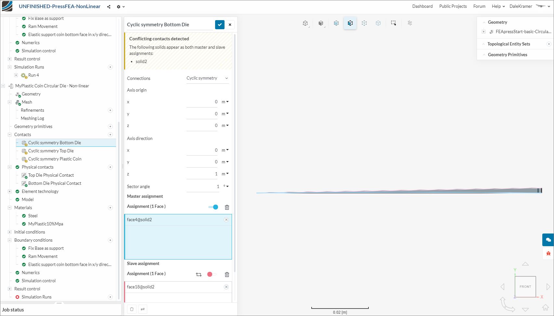Open the Connections type dropdown
This screenshot has height=316, width=554.
click(x=207, y=78)
